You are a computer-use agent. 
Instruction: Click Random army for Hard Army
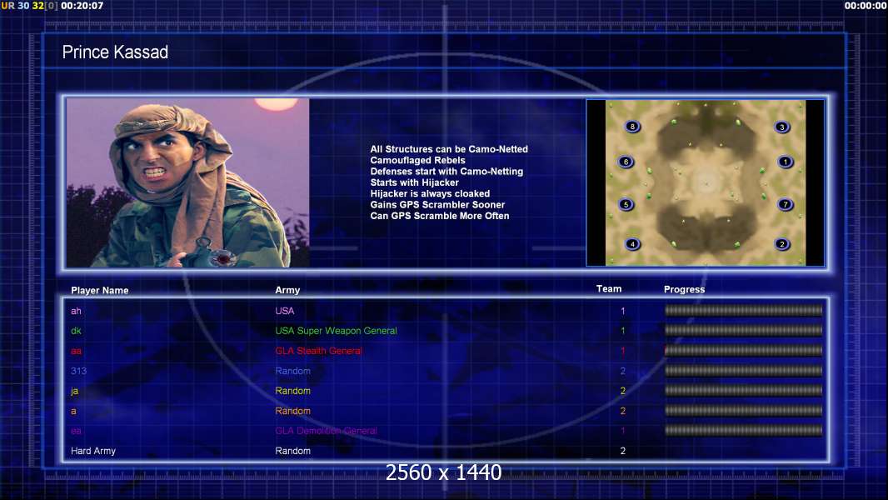292,451
